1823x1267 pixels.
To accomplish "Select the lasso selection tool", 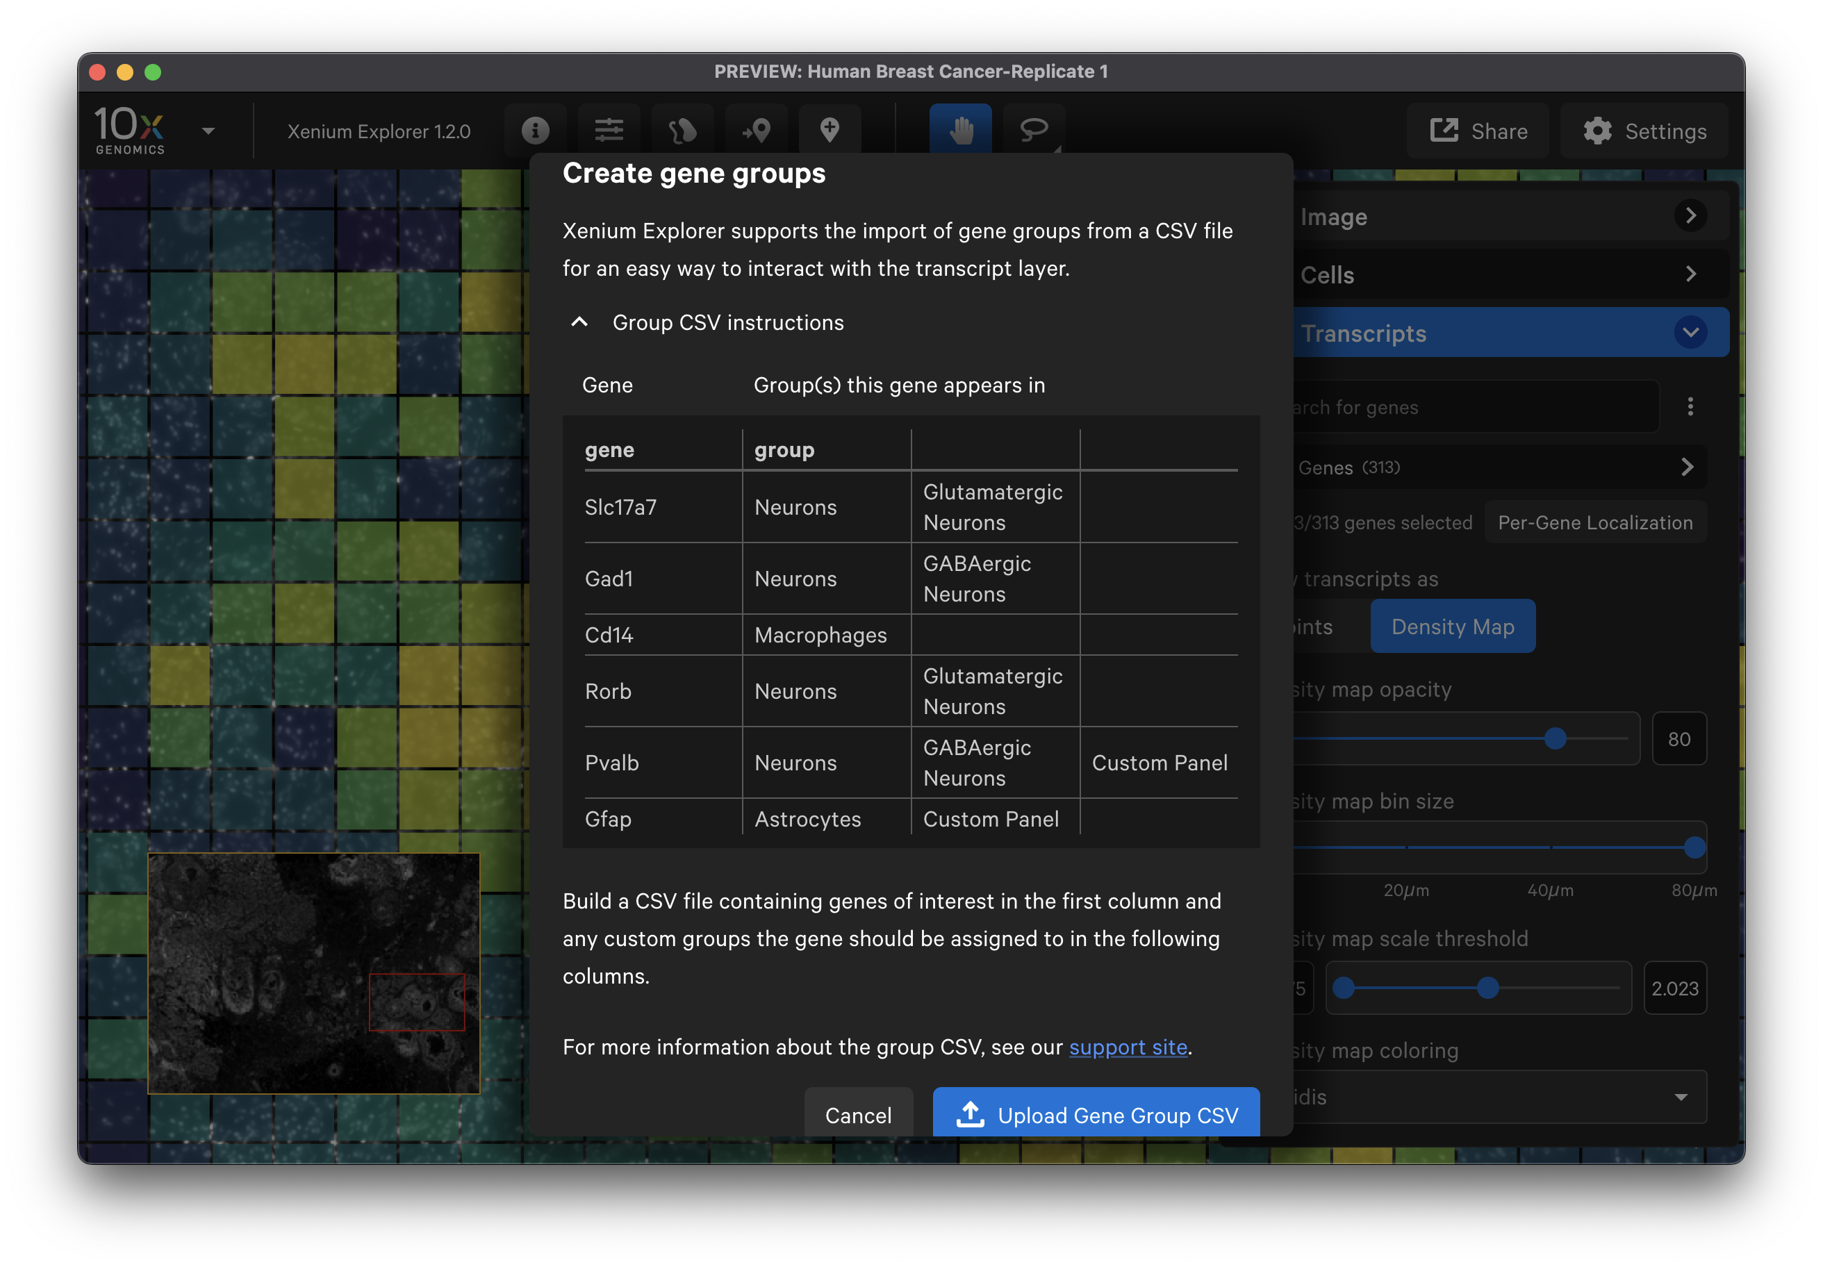I will click(1034, 130).
